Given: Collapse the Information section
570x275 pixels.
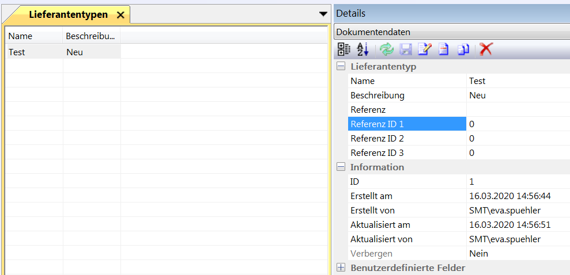Looking at the screenshot, I should click(341, 167).
